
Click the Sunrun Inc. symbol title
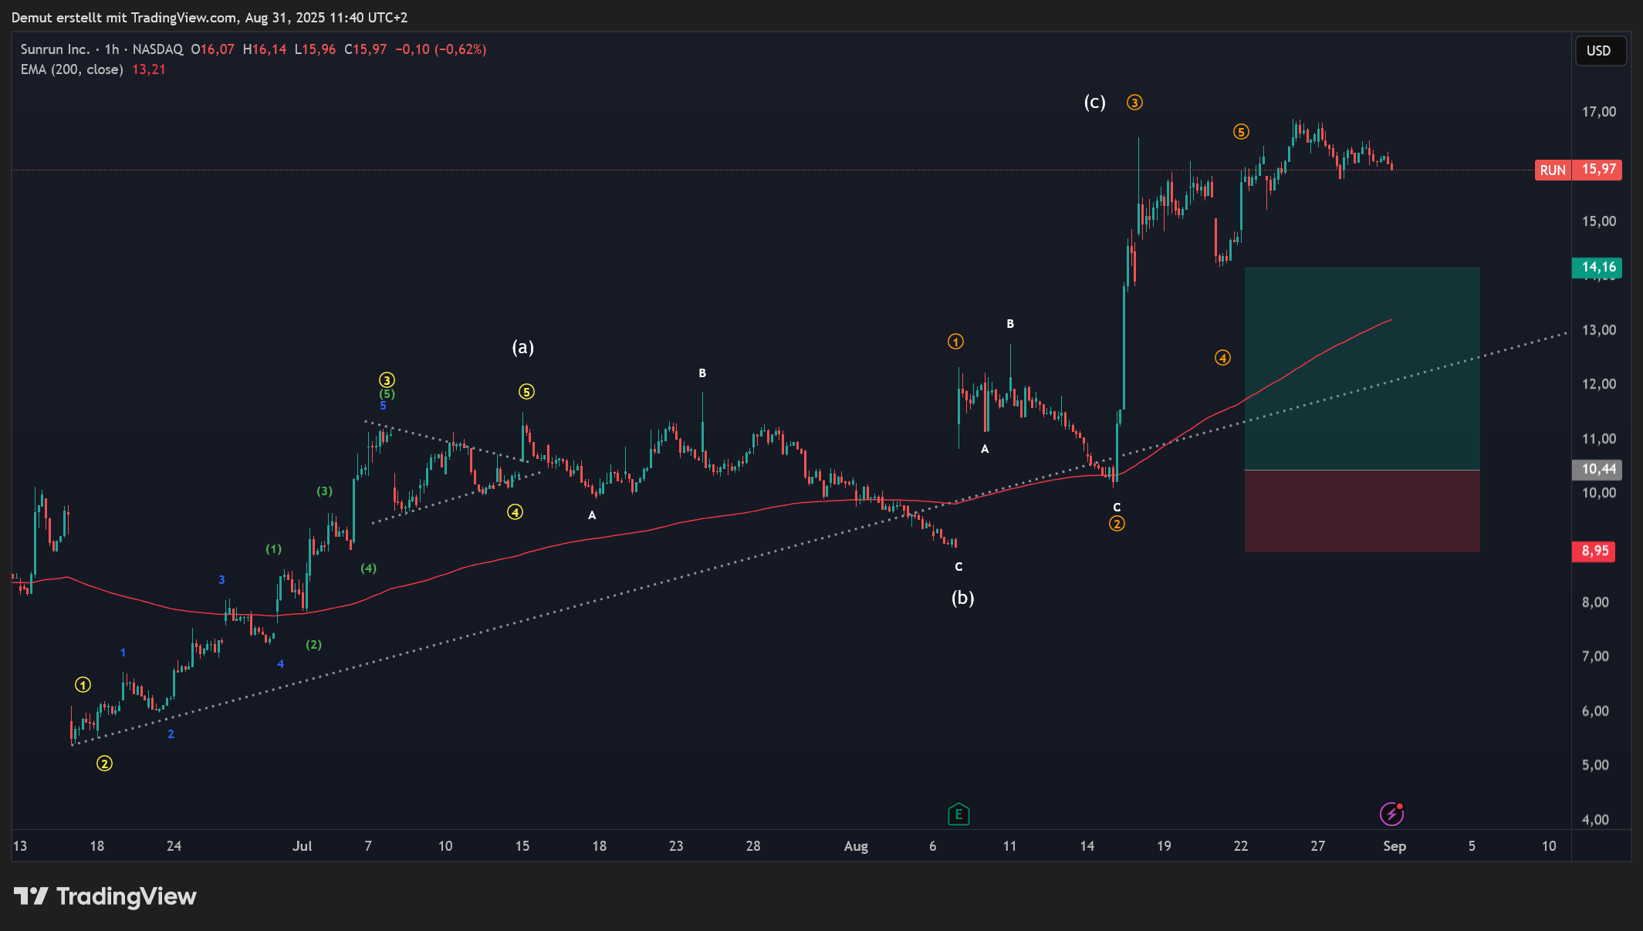coord(55,49)
